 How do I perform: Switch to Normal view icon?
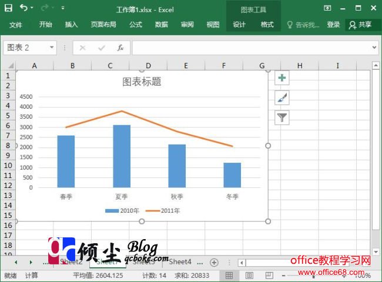(229, 276)
